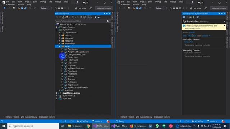Click the Windows Start button
Image resolution: width=230 pixels, height=129 pixels.
4,126
